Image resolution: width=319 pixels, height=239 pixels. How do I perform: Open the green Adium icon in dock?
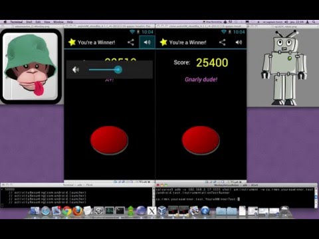(130, 211)
